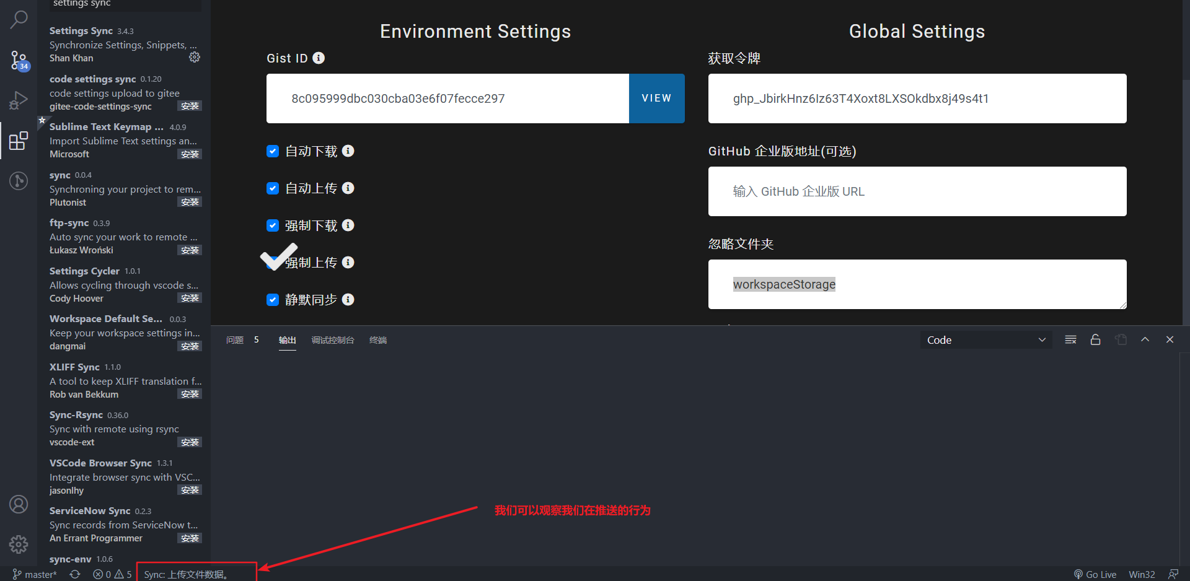Toggle the output scroll lock icon
This screenshot has height=581, width=1190.
tap(1095, 339)
